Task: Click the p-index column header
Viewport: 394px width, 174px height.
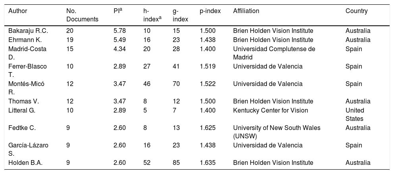Action: (210, 11)
